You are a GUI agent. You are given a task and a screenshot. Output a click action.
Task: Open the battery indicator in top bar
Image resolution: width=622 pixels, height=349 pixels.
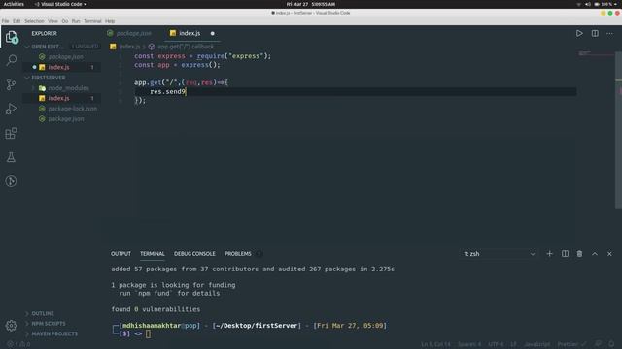pyautogui.click(x=597, y=4)
